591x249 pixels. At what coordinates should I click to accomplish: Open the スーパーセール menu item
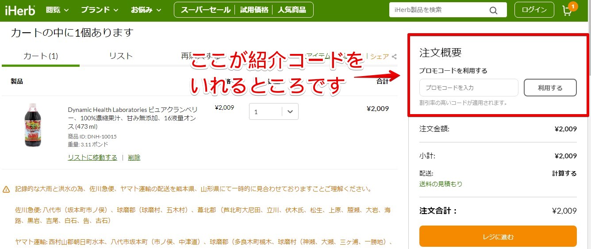pyautogui.click(x=205, y=10)
